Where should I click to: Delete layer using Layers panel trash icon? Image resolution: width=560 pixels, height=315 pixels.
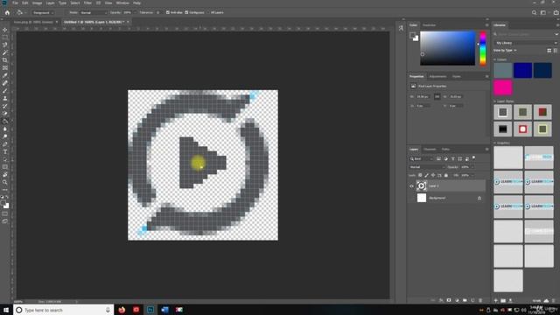[x=480, y=300]
